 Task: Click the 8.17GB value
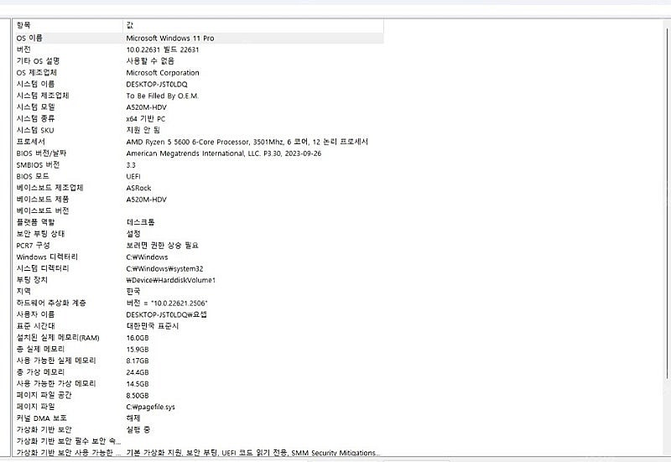click(x=138, y=361)
